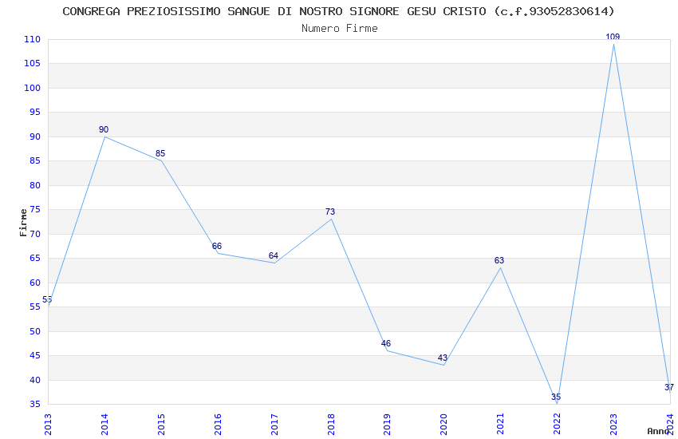Click the Numero Firme subtitle
Viewport: 678px width, 439px height.
340,28
